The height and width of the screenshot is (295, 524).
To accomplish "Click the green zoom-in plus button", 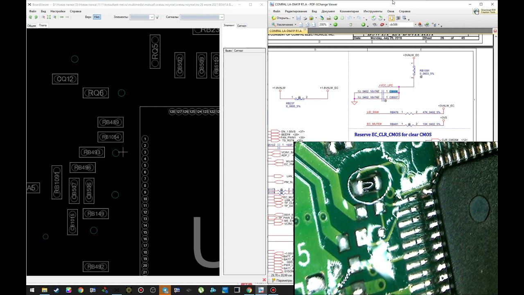I will [363, 25].
